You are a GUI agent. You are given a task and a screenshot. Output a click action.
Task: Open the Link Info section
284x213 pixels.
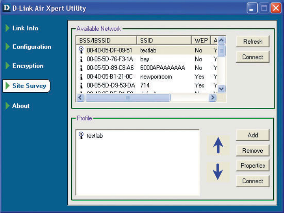[x=25, y=28]
